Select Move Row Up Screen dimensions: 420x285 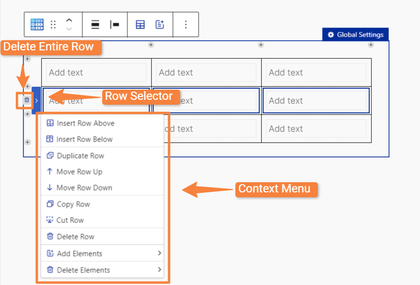click(102, 172)
